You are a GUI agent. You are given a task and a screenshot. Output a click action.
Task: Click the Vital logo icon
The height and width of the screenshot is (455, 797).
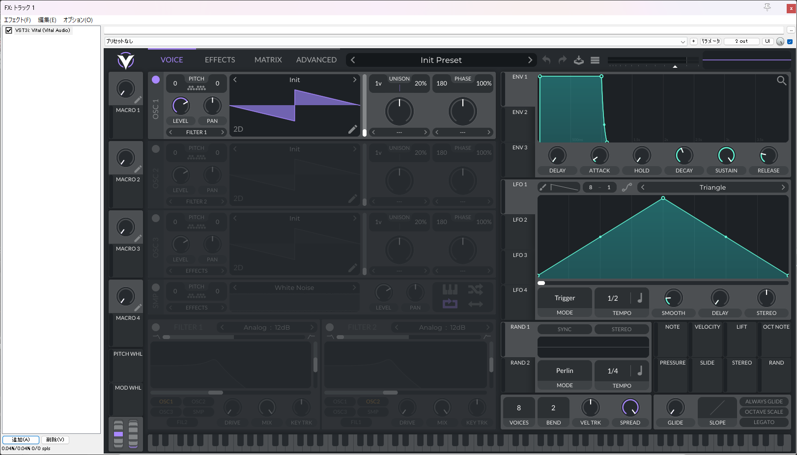click(126, 60)
